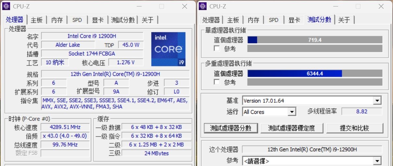393x166 pixels.
Task: Click the 型号 value A
Action: tap(116, 83)
